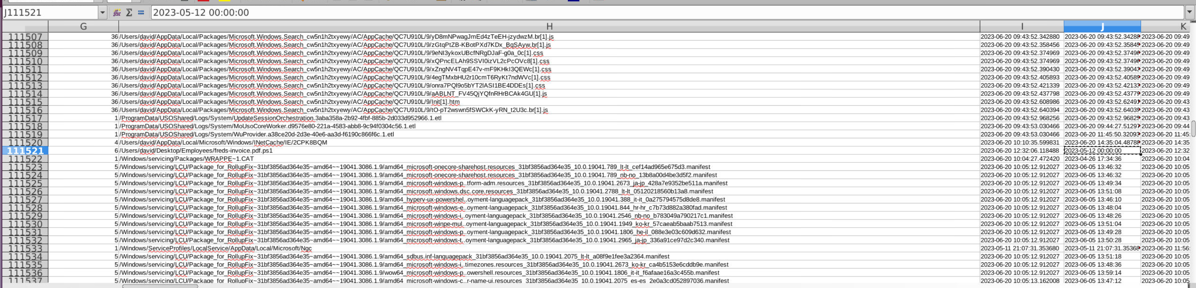Select row 111521 header
Image resolution: width=1196 pixels, height=288 pixels.
[x=25, y=151]
